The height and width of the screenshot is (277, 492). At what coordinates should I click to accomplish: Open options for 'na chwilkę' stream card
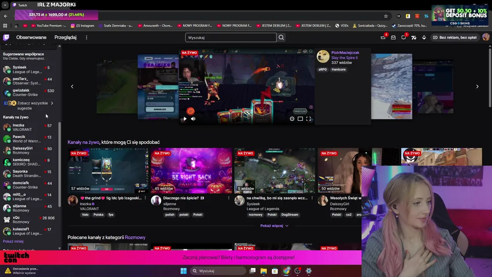click(x=312, y=198)
